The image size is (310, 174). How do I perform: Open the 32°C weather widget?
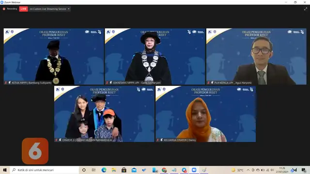[x=237, y=170]
